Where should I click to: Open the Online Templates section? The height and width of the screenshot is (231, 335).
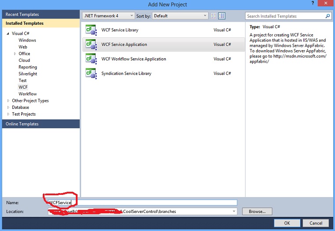tap(41, 124)
